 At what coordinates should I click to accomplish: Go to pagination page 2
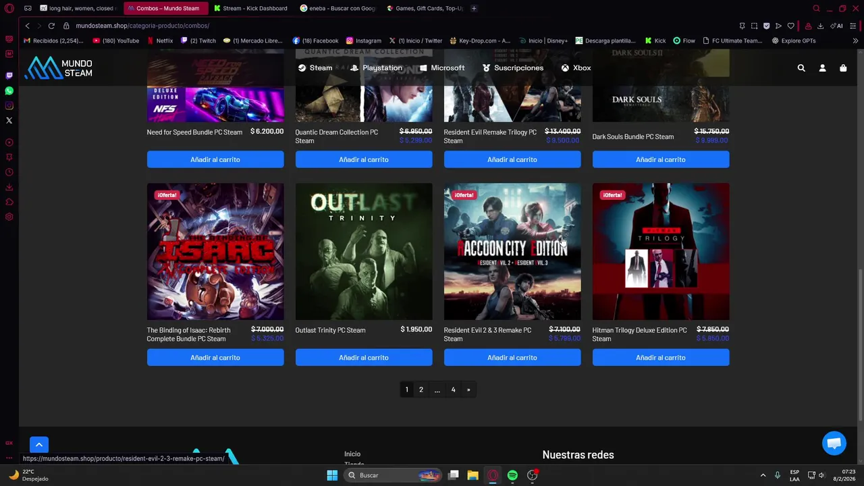click(x=421, y=389)
